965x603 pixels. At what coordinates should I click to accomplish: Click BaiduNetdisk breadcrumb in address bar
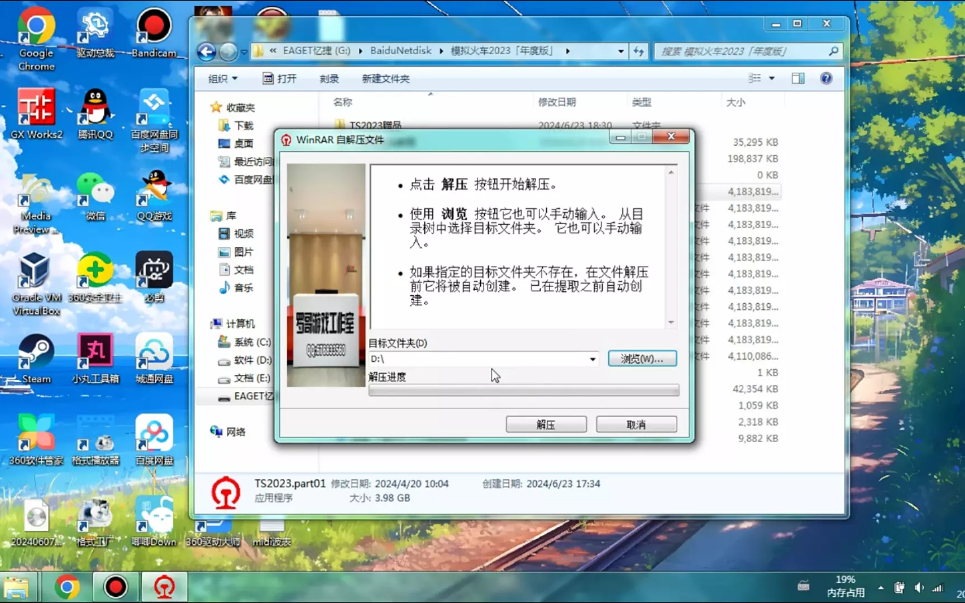pyautogui.click(x=401, y=51)
